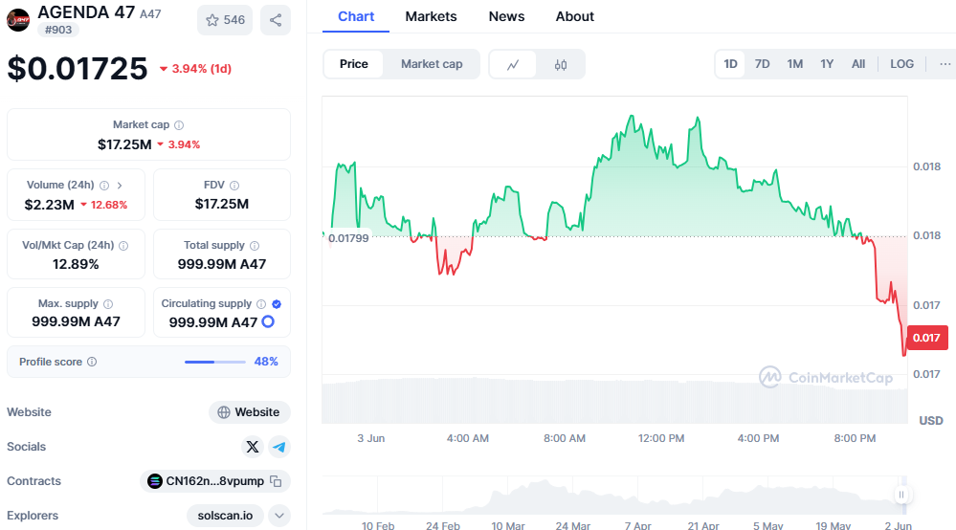Show Total supply info icon
The width and height of the screenshot is (956, 530).
click(255, 246)
